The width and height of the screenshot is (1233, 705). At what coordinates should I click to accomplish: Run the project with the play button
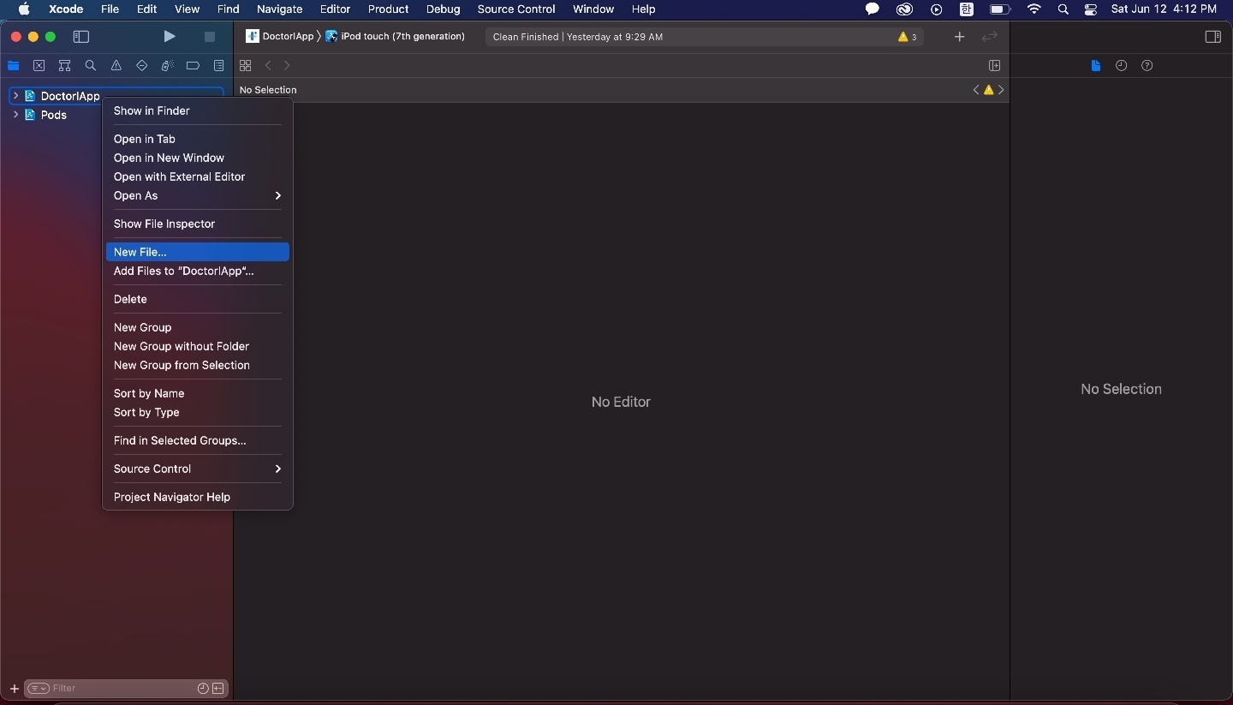pos(170,37)
